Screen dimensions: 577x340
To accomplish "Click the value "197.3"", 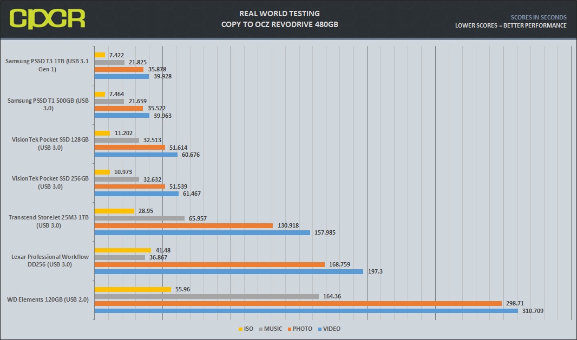I will click(375, 272).
